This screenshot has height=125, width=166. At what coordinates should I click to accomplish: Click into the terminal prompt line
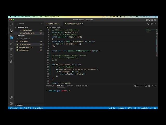coord(58,91)
